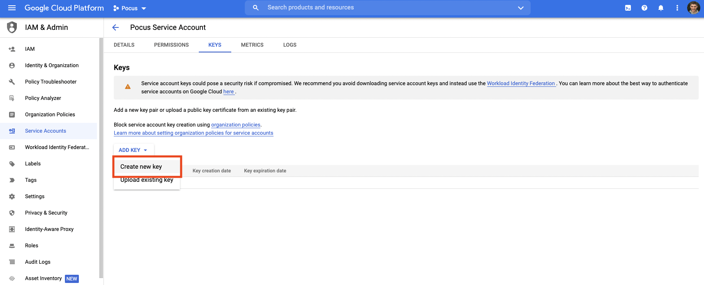Choose Upload existing key from menu
Screen dimensions: 704x285
147,180
